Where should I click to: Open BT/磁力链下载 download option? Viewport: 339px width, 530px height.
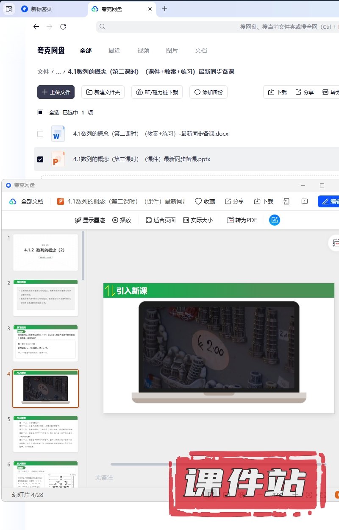(x=157, y=92)
